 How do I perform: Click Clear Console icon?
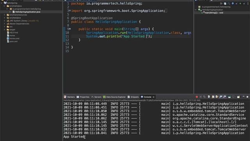click(209, 97)
